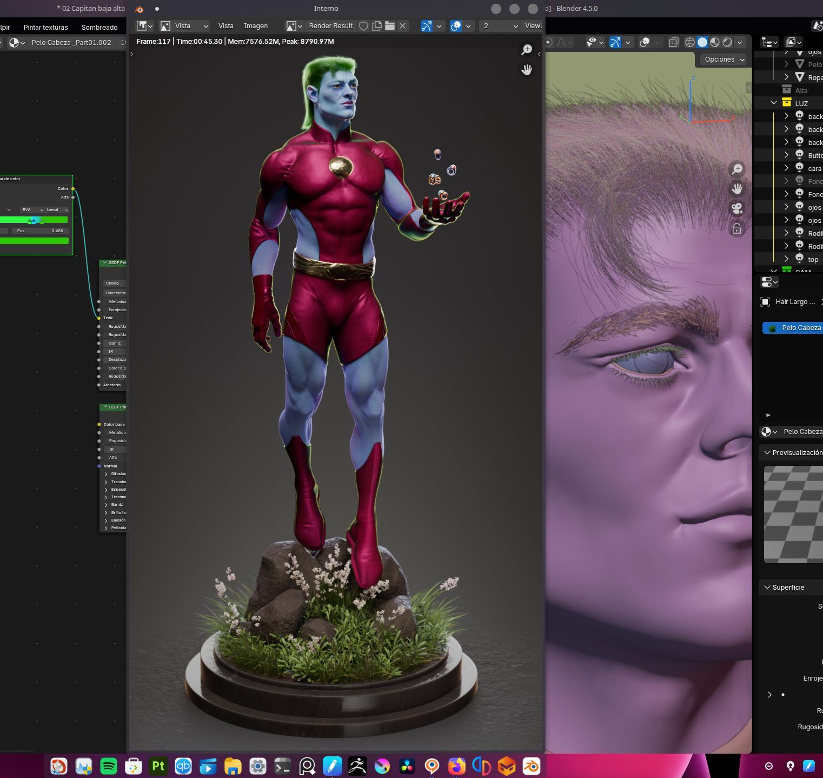Expand the Ropa object in the outliner
The height and width of the screenshot is (778, 823).
point(787,77)
